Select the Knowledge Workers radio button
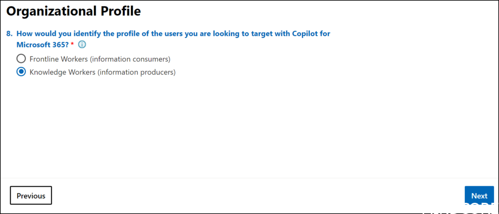Screen dimensions: 499x214 [21, 72]
